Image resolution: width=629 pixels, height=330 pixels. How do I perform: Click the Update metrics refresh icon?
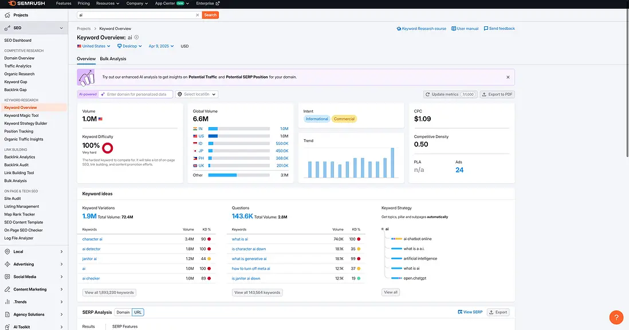point(428,94)
